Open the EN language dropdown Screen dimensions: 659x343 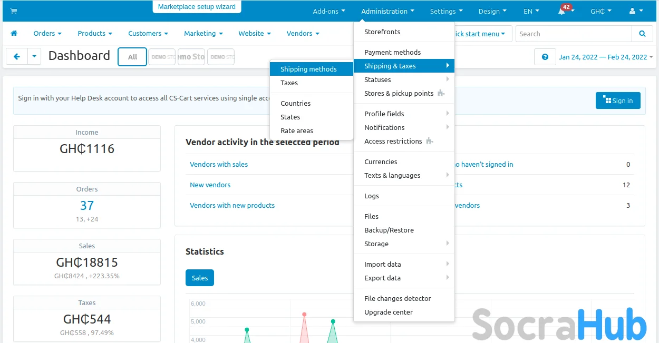click(x=531, y=11)
